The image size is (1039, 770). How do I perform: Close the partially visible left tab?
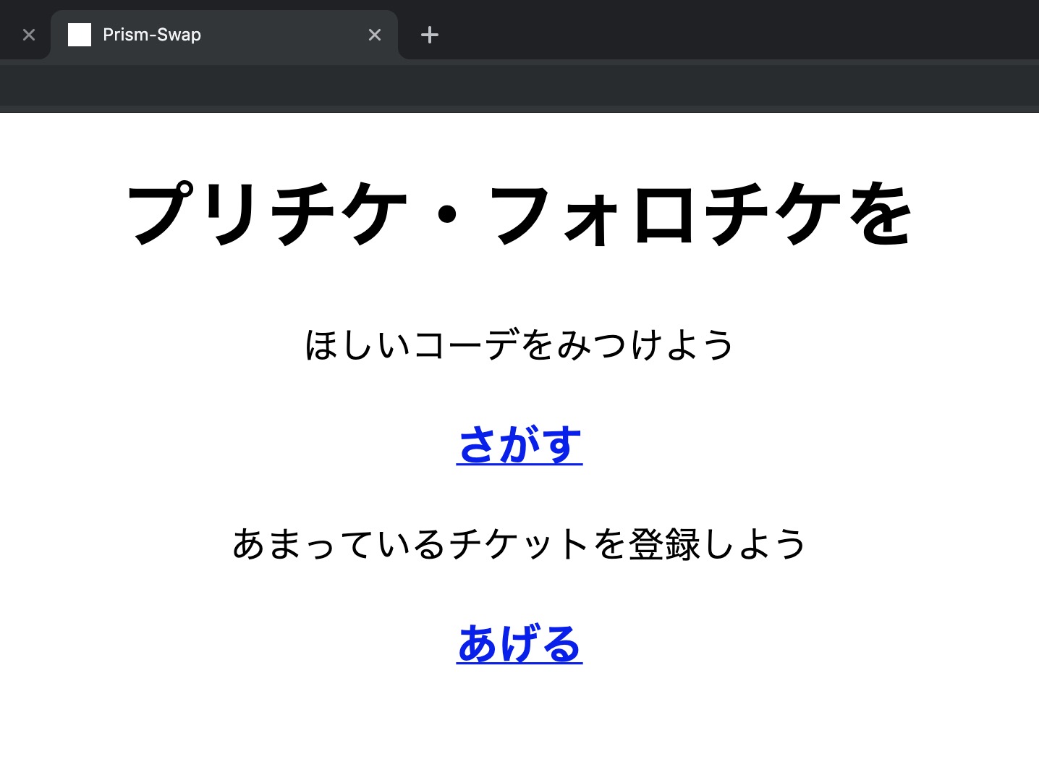[29, 35]
